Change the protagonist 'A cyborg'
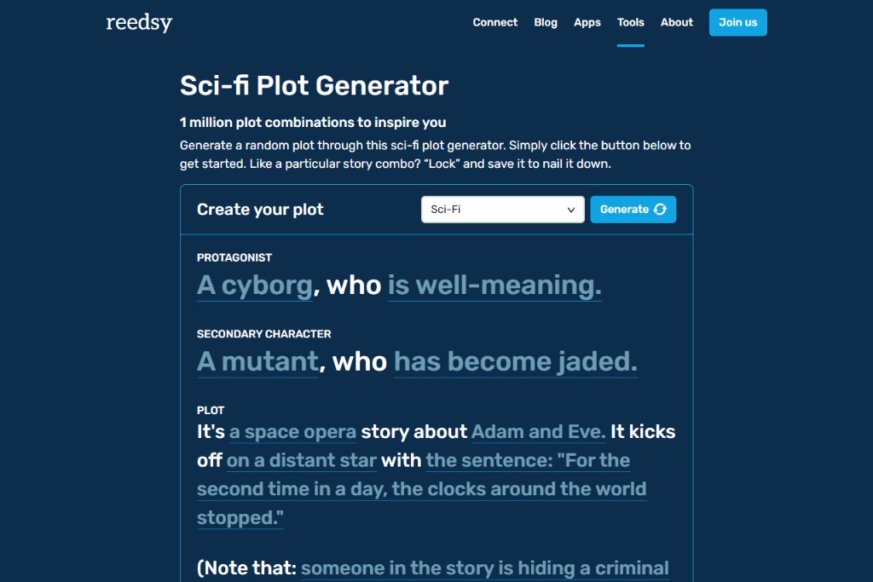Image resolution: width=873 pixels, height=582 pixels. (x=255, y=285)
